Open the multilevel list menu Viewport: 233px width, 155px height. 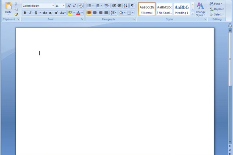coord(106,6)
